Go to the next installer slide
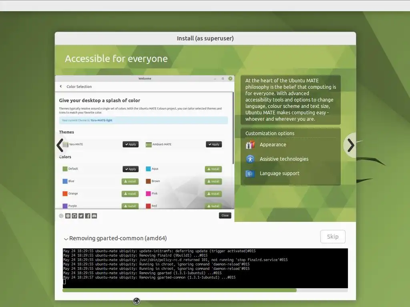The image size is (410, 307). [x=350, y=146]
